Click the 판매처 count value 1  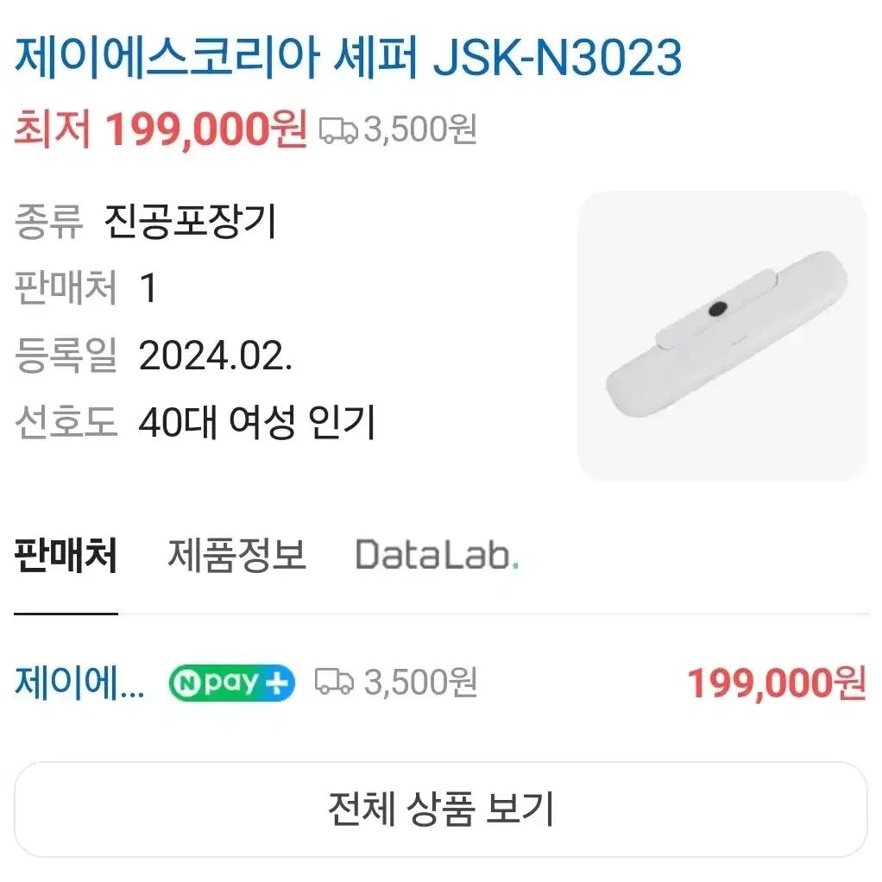(148, 288)
